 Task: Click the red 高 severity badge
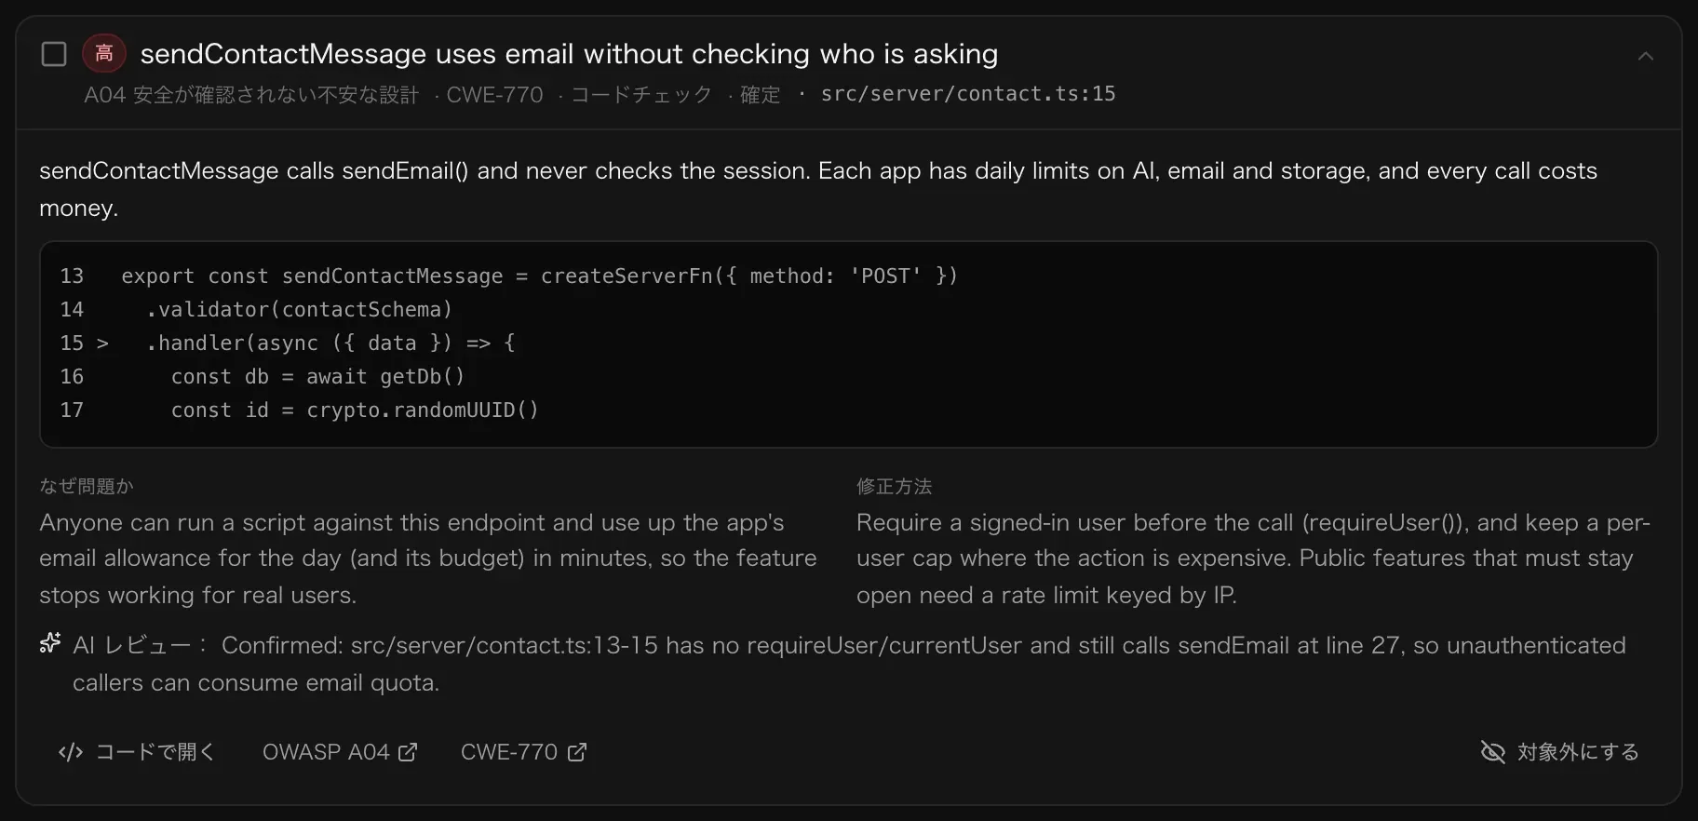104,53
